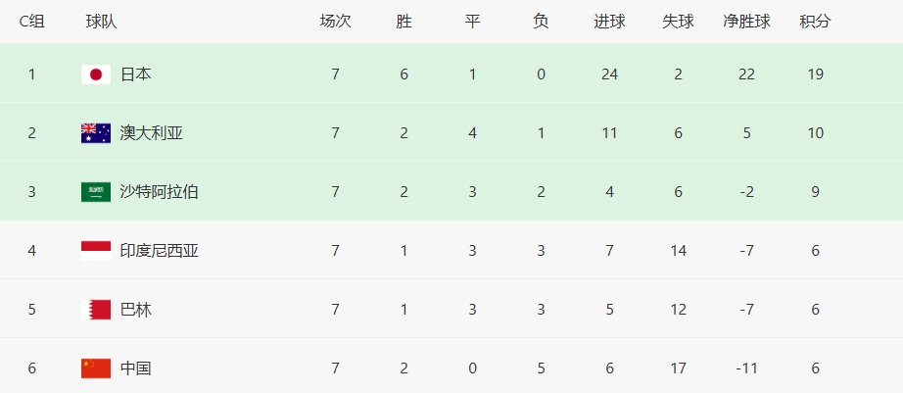Click the China flag icon
Image resolution: width=903 pixels, height=393 pixels.
(96, 368)
